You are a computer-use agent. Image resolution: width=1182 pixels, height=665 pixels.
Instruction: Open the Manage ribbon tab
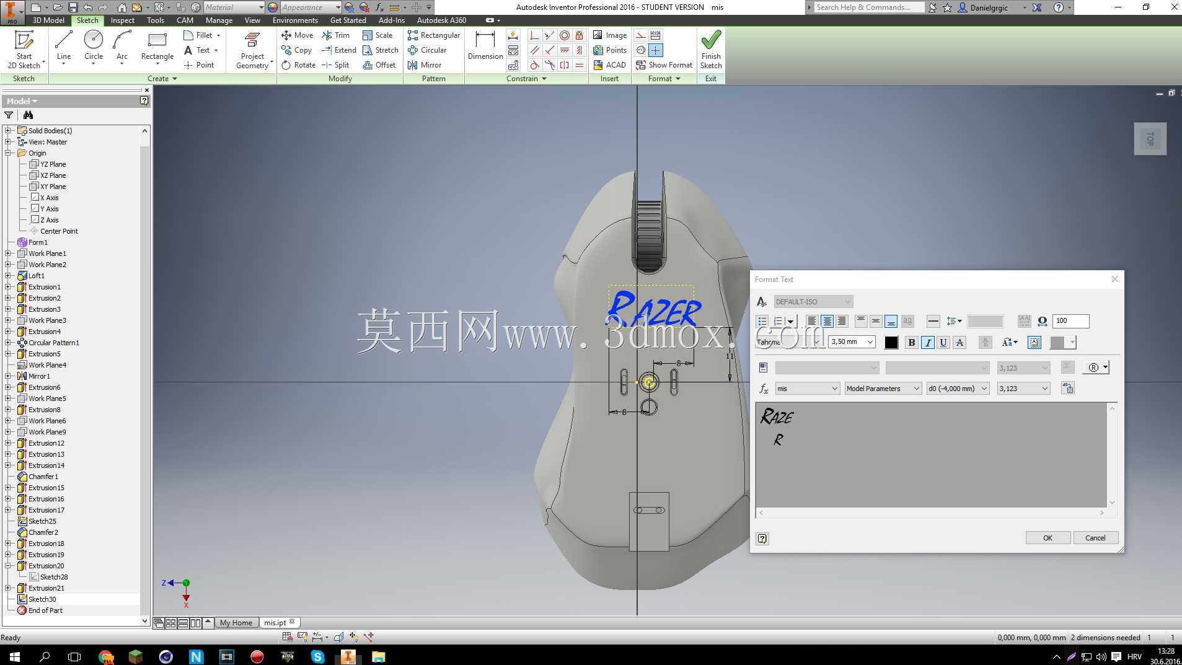point(219,20)
